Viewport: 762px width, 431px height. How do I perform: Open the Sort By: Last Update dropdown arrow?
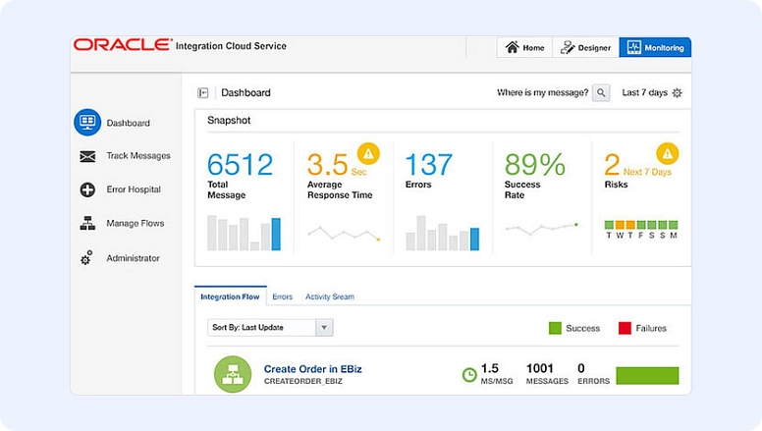coord(324,328)
